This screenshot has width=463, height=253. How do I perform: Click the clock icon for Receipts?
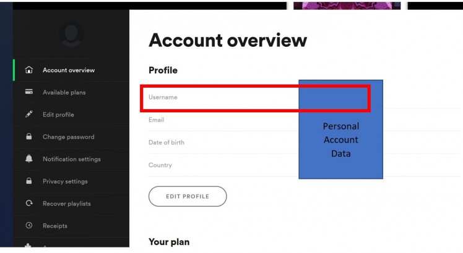tap(28, 225)
